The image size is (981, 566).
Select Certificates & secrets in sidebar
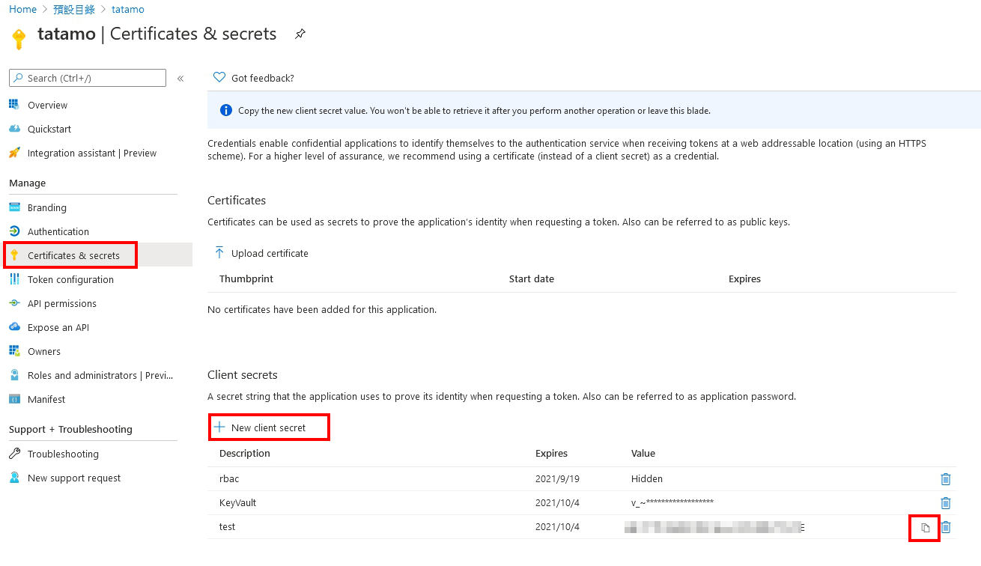click(x=73, y=255)
